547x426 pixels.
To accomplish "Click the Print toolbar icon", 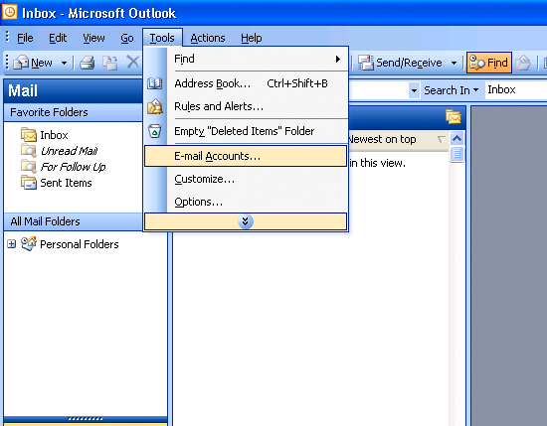I will click(x=87, y=63).
